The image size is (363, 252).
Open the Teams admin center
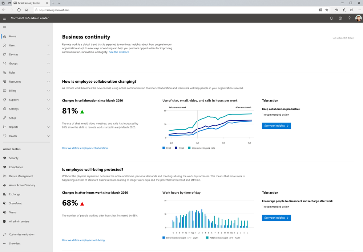[x=13, y=212]
